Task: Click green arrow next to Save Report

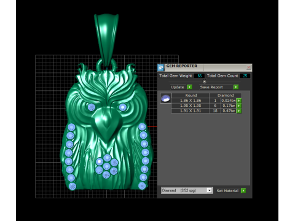Action: point(236,87)
